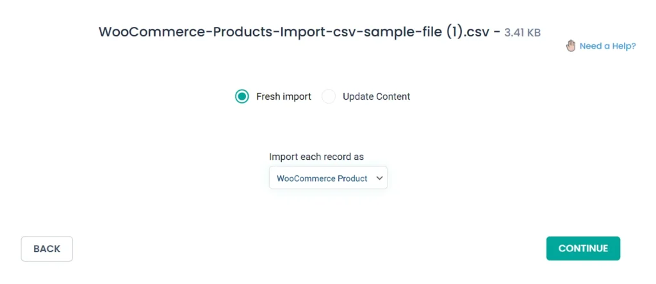Click the "Import each record as" label
Screen dimensions: 656x284
(316, 157)
